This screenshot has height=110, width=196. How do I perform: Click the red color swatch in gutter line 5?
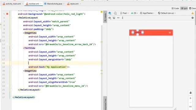(7, 14)
